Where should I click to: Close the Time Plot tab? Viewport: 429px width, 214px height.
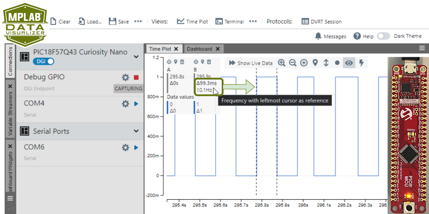(x=176, y=49)
